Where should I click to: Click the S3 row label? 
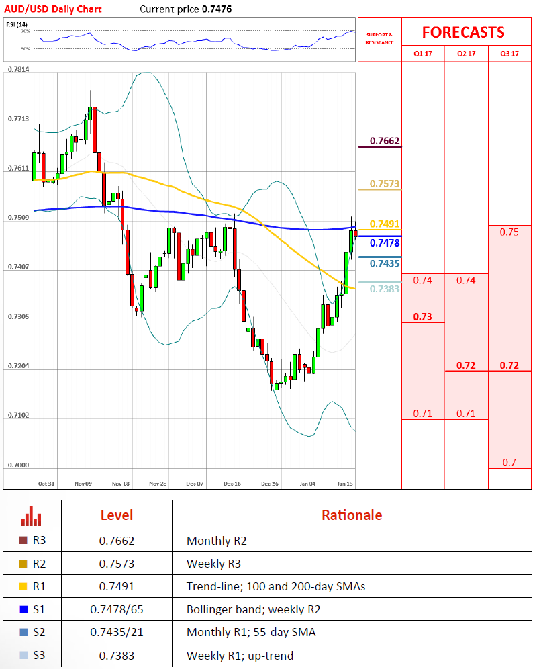(x=39, y=655)
